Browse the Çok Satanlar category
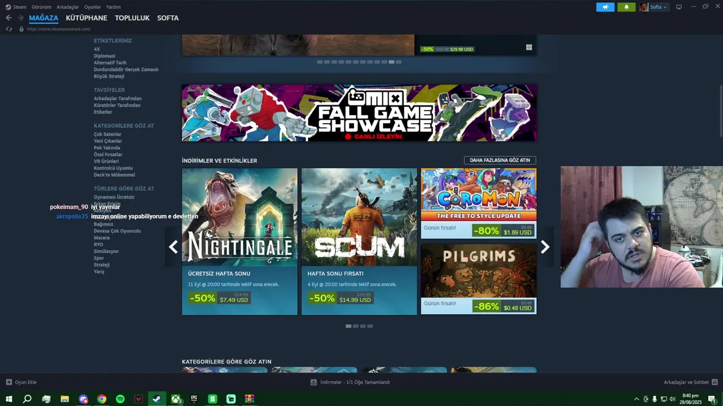 (107, 134)
